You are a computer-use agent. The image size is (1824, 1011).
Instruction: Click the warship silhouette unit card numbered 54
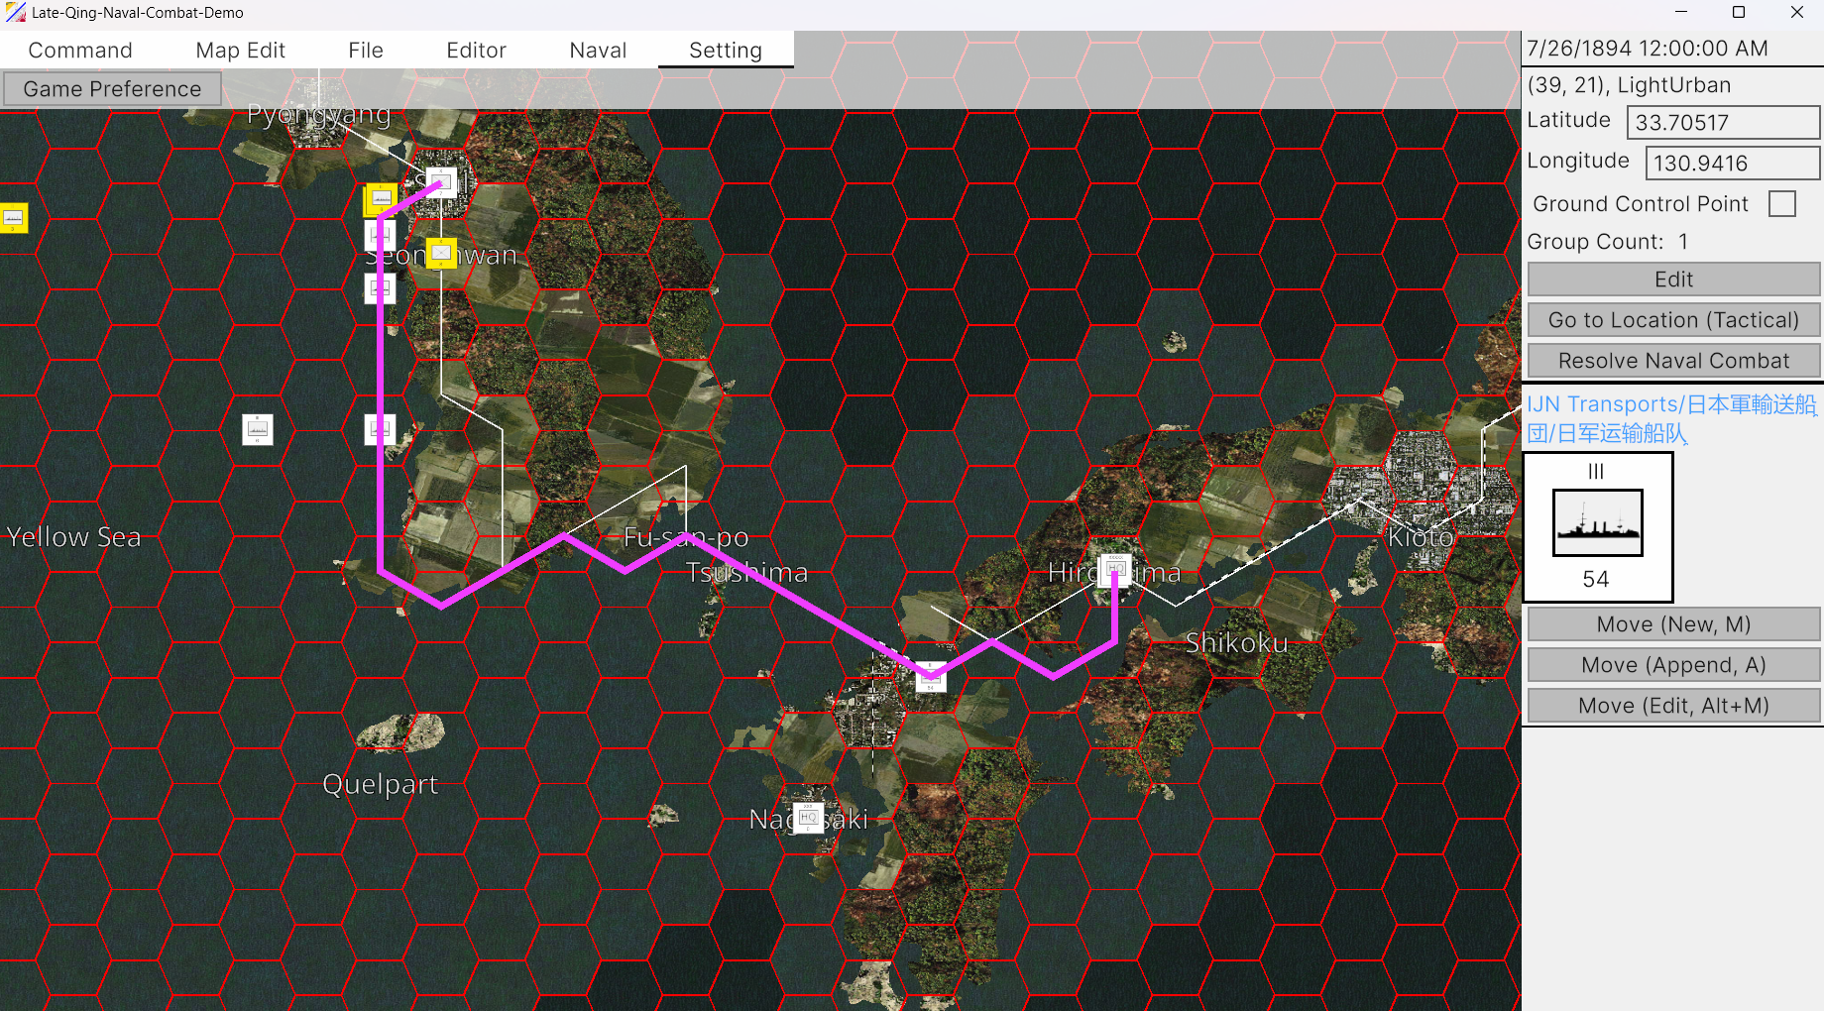pos(1597,527)
